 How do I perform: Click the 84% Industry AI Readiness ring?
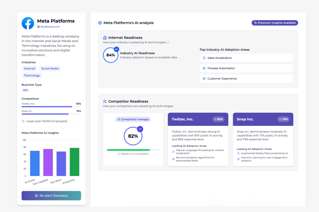[x=111, y=55]
